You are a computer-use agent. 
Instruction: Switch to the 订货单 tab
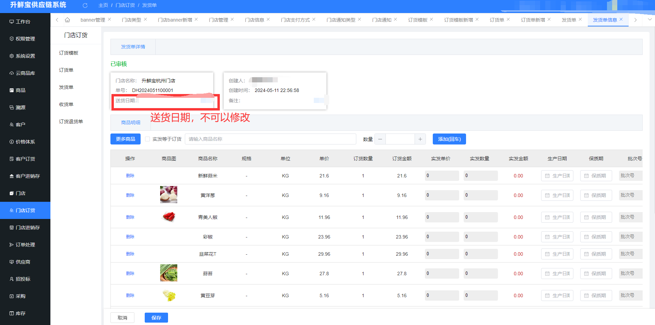tap(497, 20)
